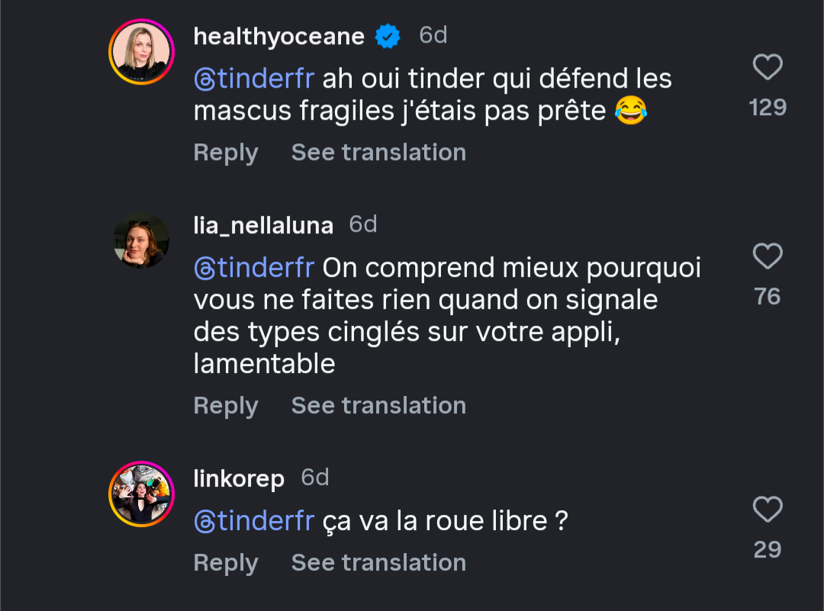The width and height of the screenshot is (824, 611).
Task: Open @tinderfr mention in healthyoceane's comment
Action: click(254, 79)
